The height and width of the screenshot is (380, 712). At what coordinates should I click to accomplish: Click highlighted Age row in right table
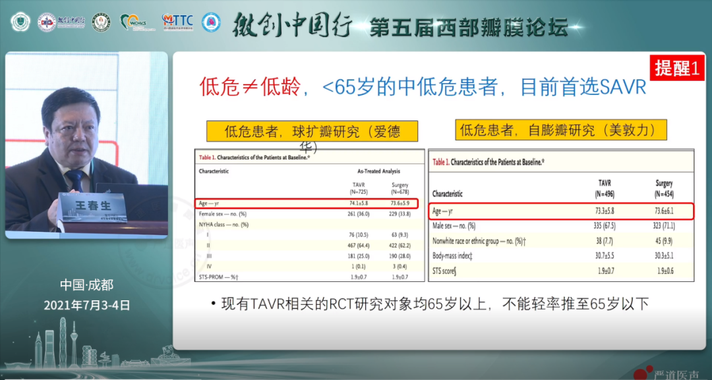pos(561,211)
